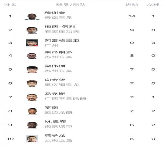This screenshot has height=146, width=166.
Task: Click 进球 column header
Action: coord(132,5)
